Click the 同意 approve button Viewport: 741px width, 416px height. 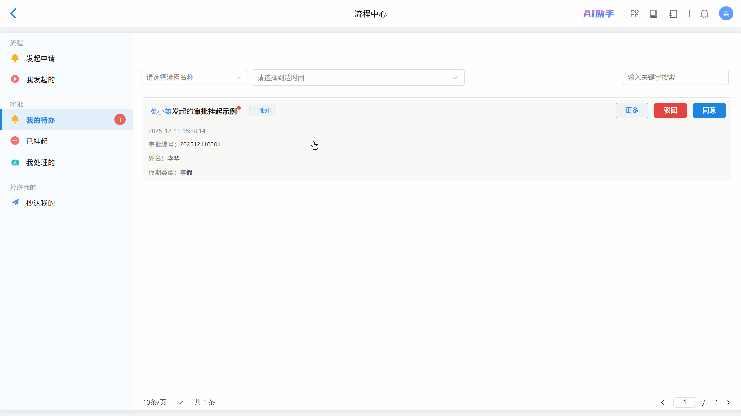pos(709,111)
